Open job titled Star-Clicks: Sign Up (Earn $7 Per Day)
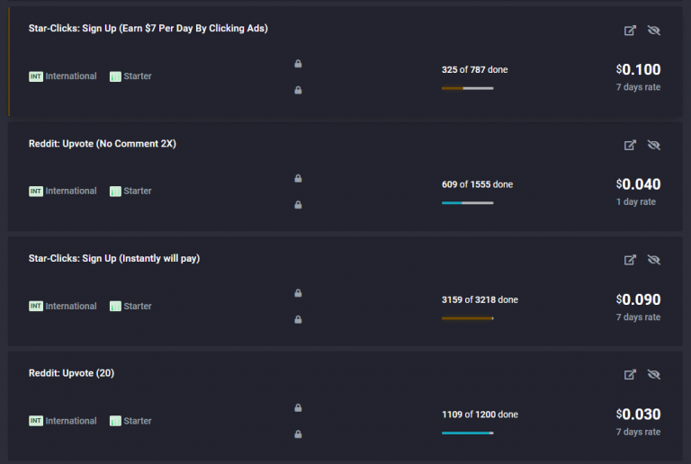 click(x=148, y=28)
